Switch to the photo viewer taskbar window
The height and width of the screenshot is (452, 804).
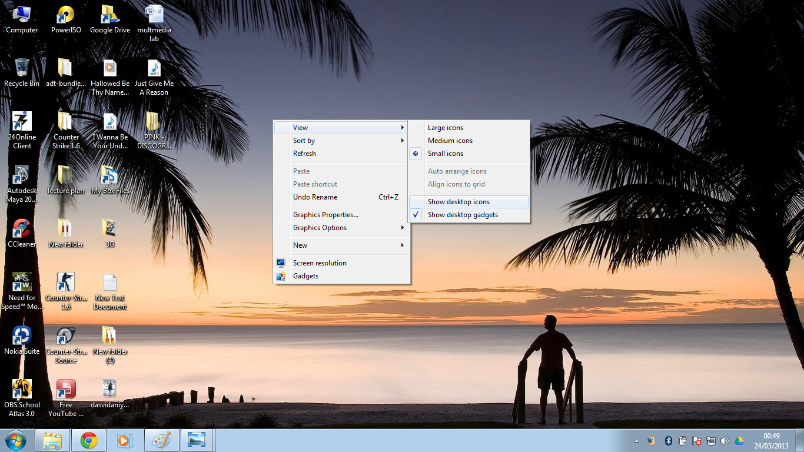pos(197,440)
